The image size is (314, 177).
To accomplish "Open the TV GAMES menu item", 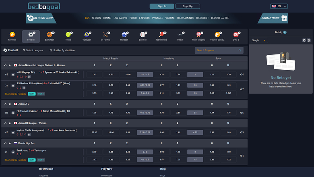I will pyautogui.click(x=157, y=18).
